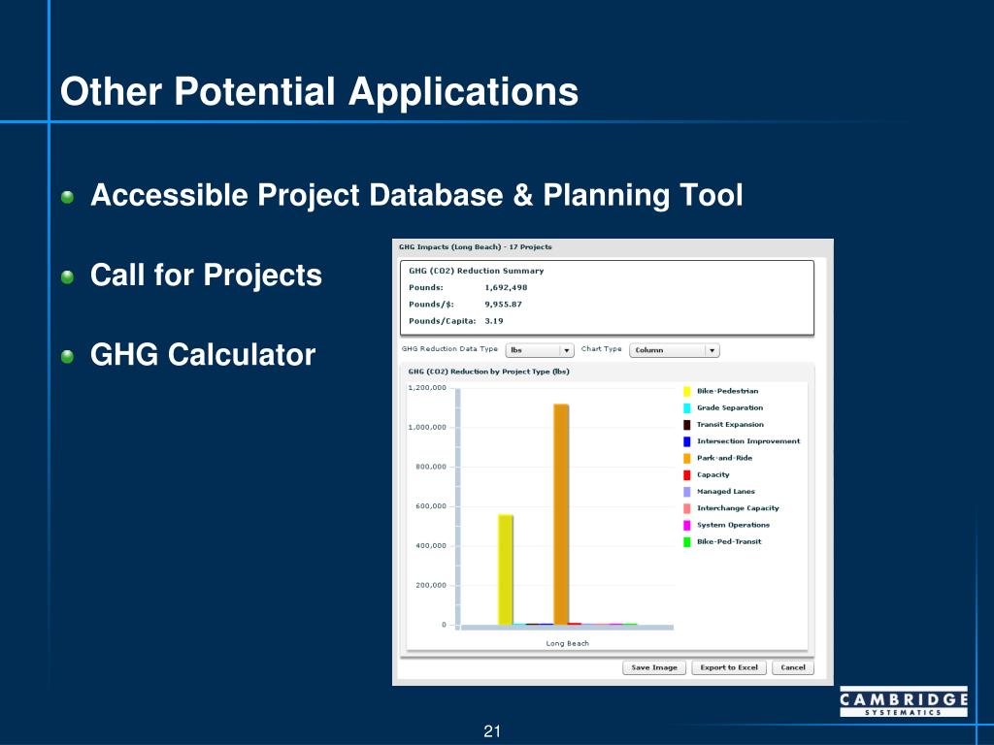This screenshot has height=745, width=994.
Task: Click the 'Managed Lanes' legend label
Action: [726, 492]
